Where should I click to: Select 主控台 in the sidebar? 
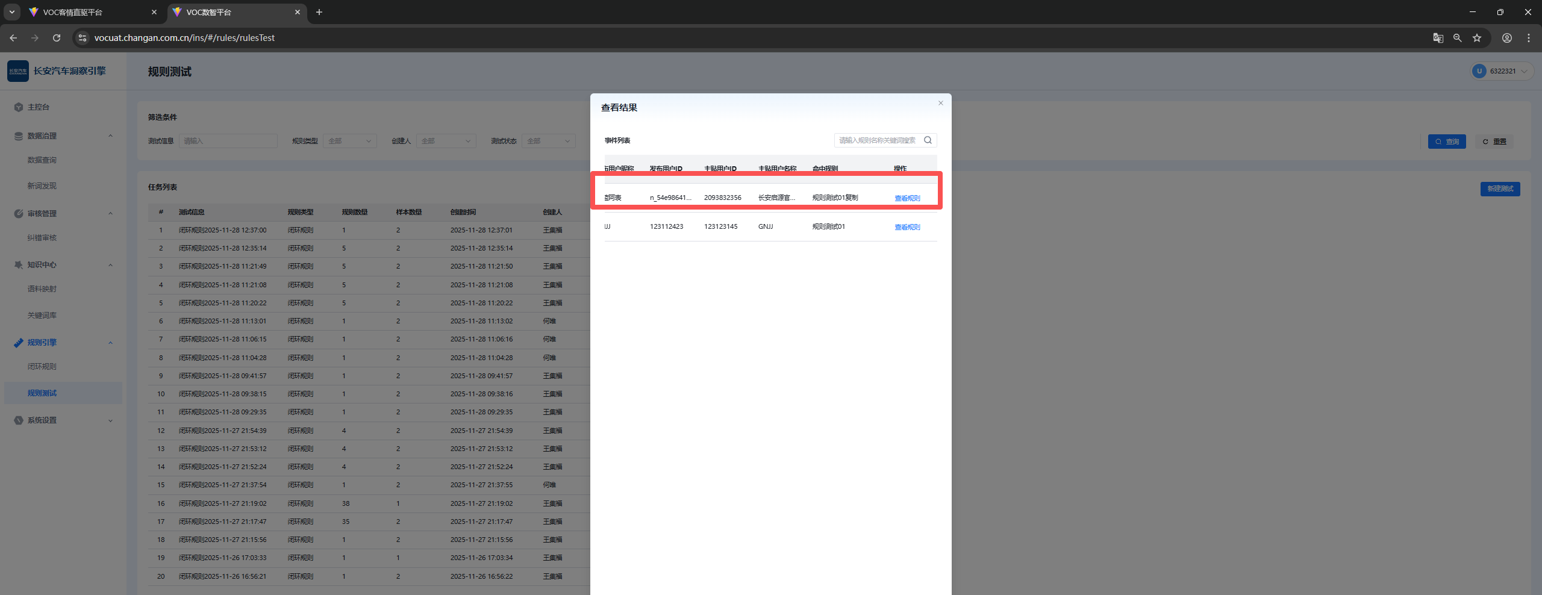[38, 107]
